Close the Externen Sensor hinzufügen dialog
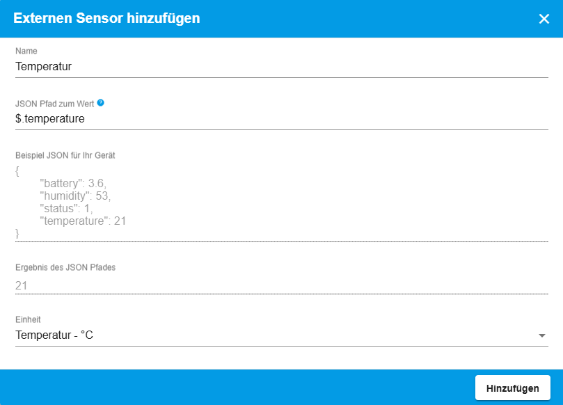 (544, 19)
